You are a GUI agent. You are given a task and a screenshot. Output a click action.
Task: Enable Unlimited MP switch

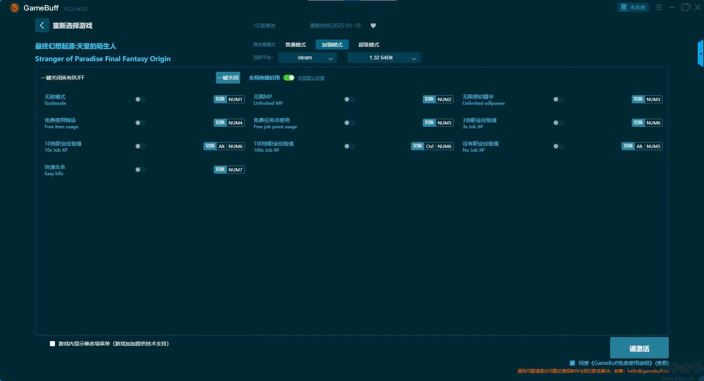tap(349, 99)
